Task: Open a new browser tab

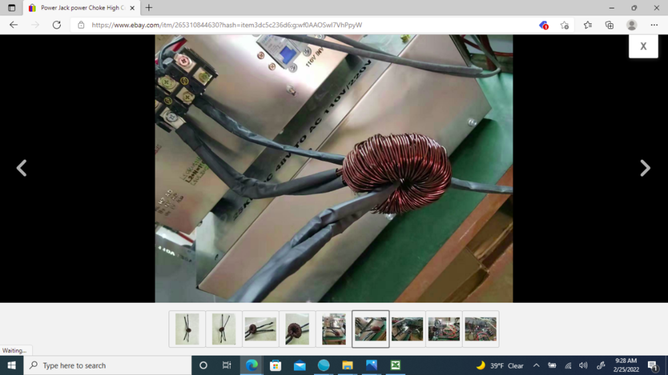Action: coord(149,7)
